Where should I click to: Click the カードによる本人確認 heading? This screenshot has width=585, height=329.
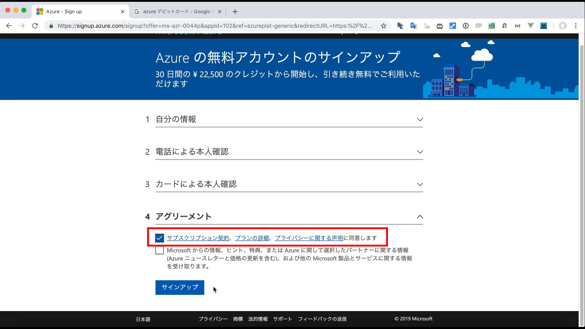[196, 184]
